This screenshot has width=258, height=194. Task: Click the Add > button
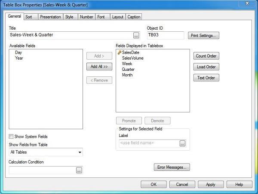point(99,56)
